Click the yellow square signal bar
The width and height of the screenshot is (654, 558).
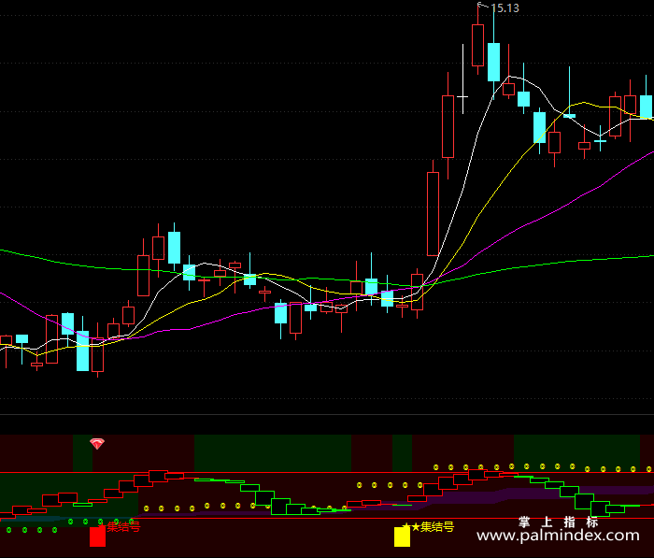pyautogui.click(x=402, y=537)
